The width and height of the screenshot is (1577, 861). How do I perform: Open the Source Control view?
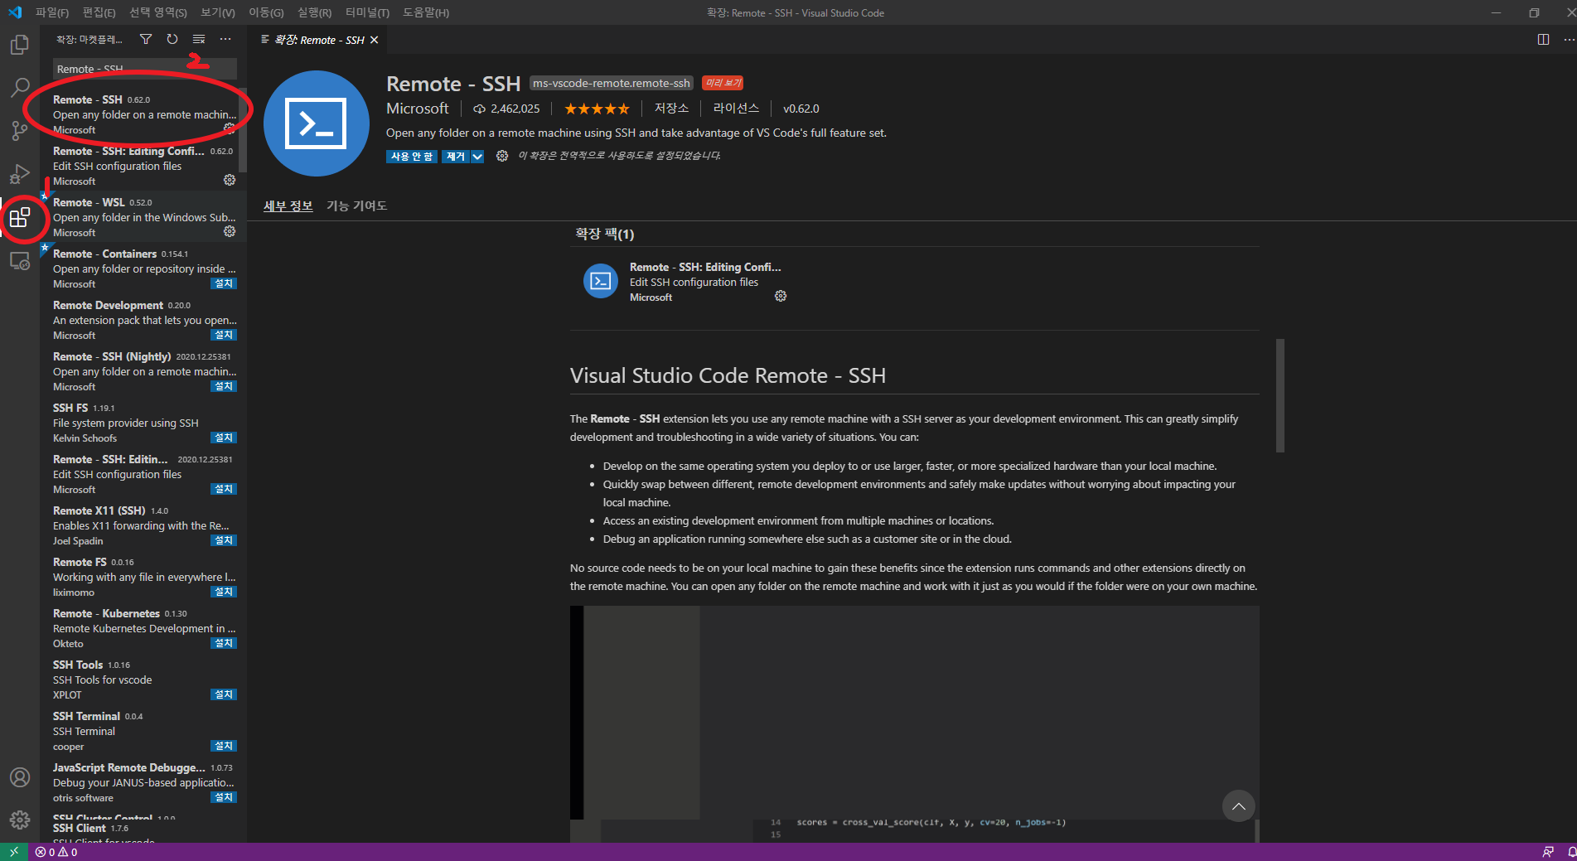(19, 131)
